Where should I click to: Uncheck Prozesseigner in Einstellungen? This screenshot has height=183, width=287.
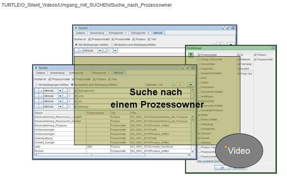199,55
